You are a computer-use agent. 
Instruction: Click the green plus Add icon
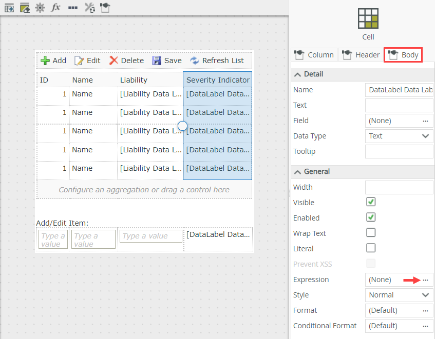click(45, 61)
